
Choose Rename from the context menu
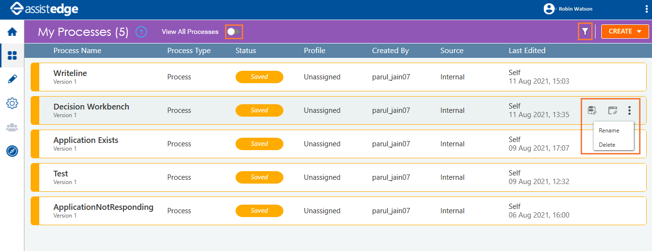pos(609,131)
